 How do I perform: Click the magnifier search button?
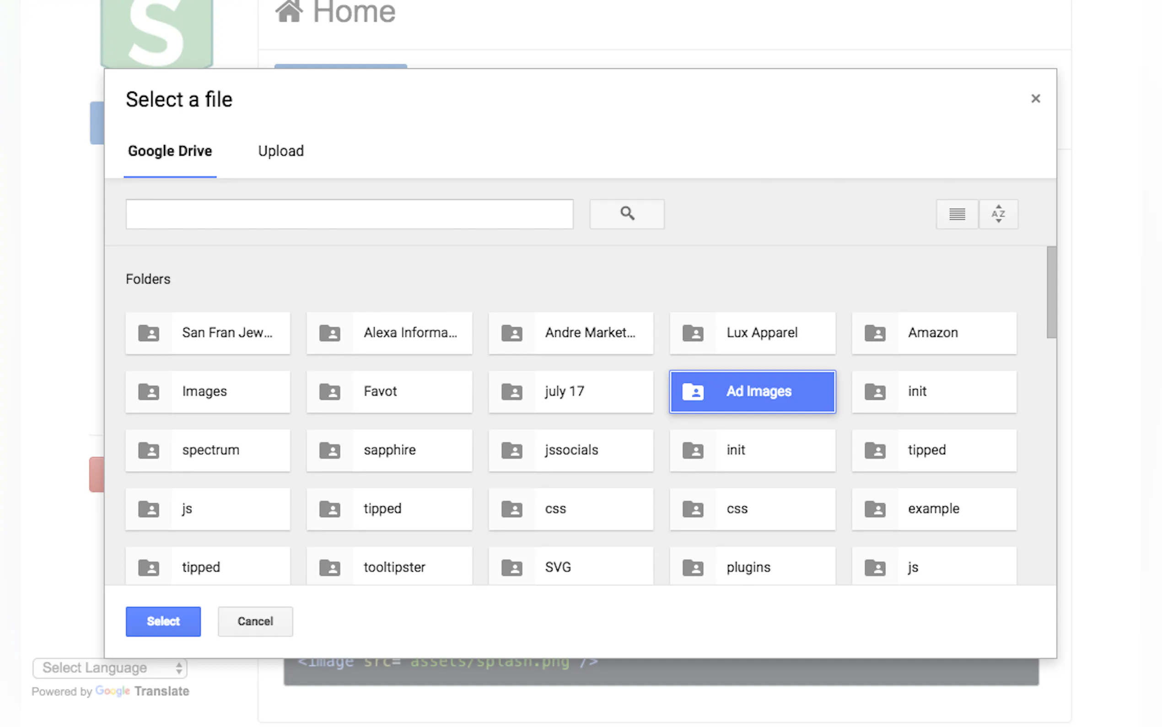coord(626,213)
